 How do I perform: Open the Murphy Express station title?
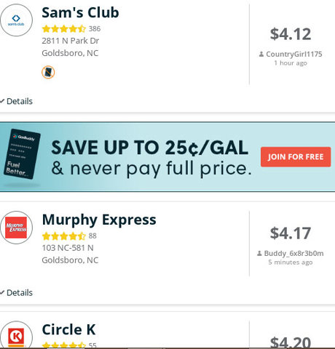coord(99,220)
